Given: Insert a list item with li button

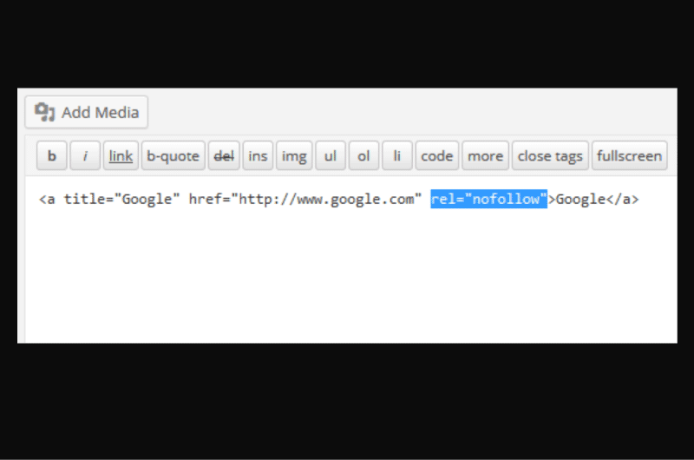Looking at the screenshot, I should point(397,156).
